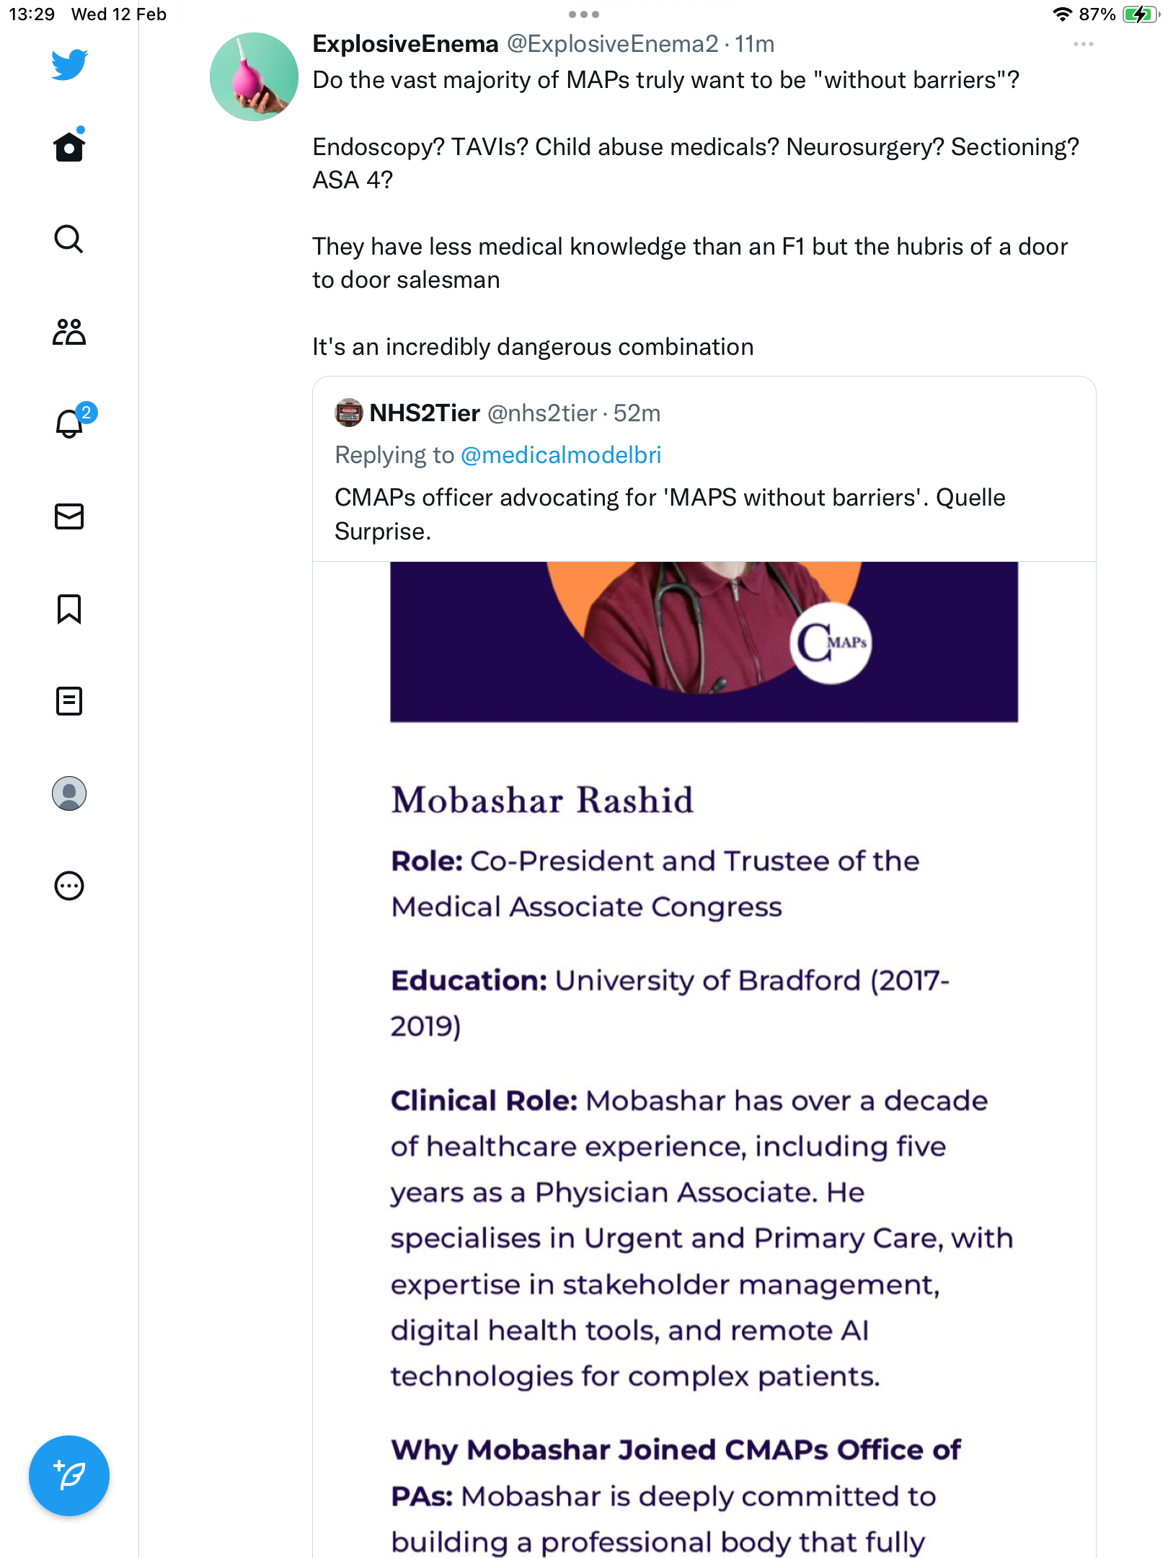This screenshot has height=1558, width=1168.
Task: Tap the three-dot multitasking control
Action: (x=584, y=14)
